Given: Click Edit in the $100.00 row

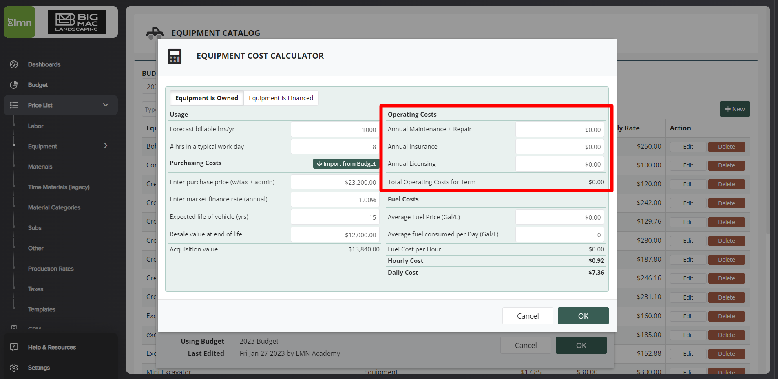Looking at the screenshot, I should pyautogui.click(x=688, y=165).
